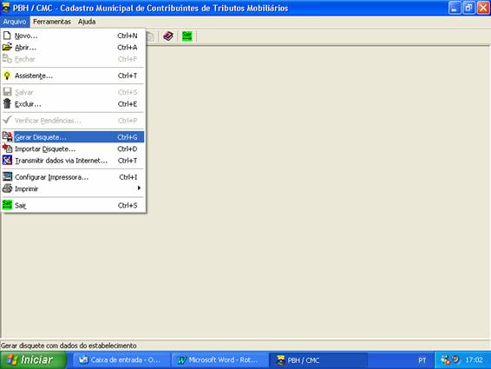Click the PT language indicator in taskbar
Image resolution: width=491 pixels, height=369 pixels.
pos(422,360)
